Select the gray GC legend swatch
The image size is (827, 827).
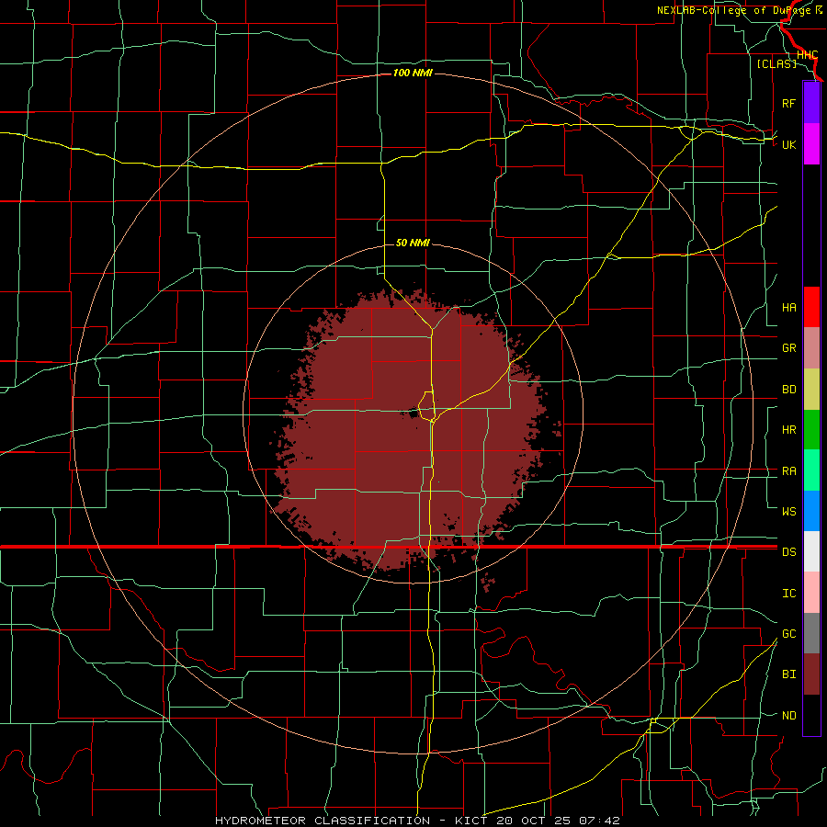(811, 633)
